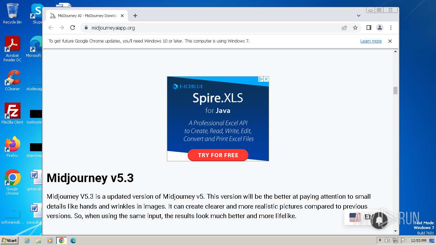436x245 pixels.
Task: Open the Google Chrome desktop shortcut
Action: [12, 182]
